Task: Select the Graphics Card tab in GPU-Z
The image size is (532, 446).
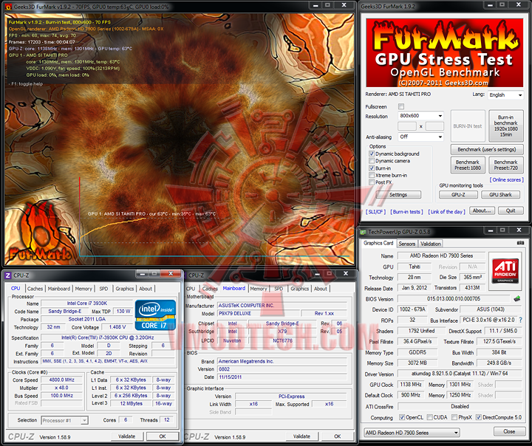Action: click(378, 243)
